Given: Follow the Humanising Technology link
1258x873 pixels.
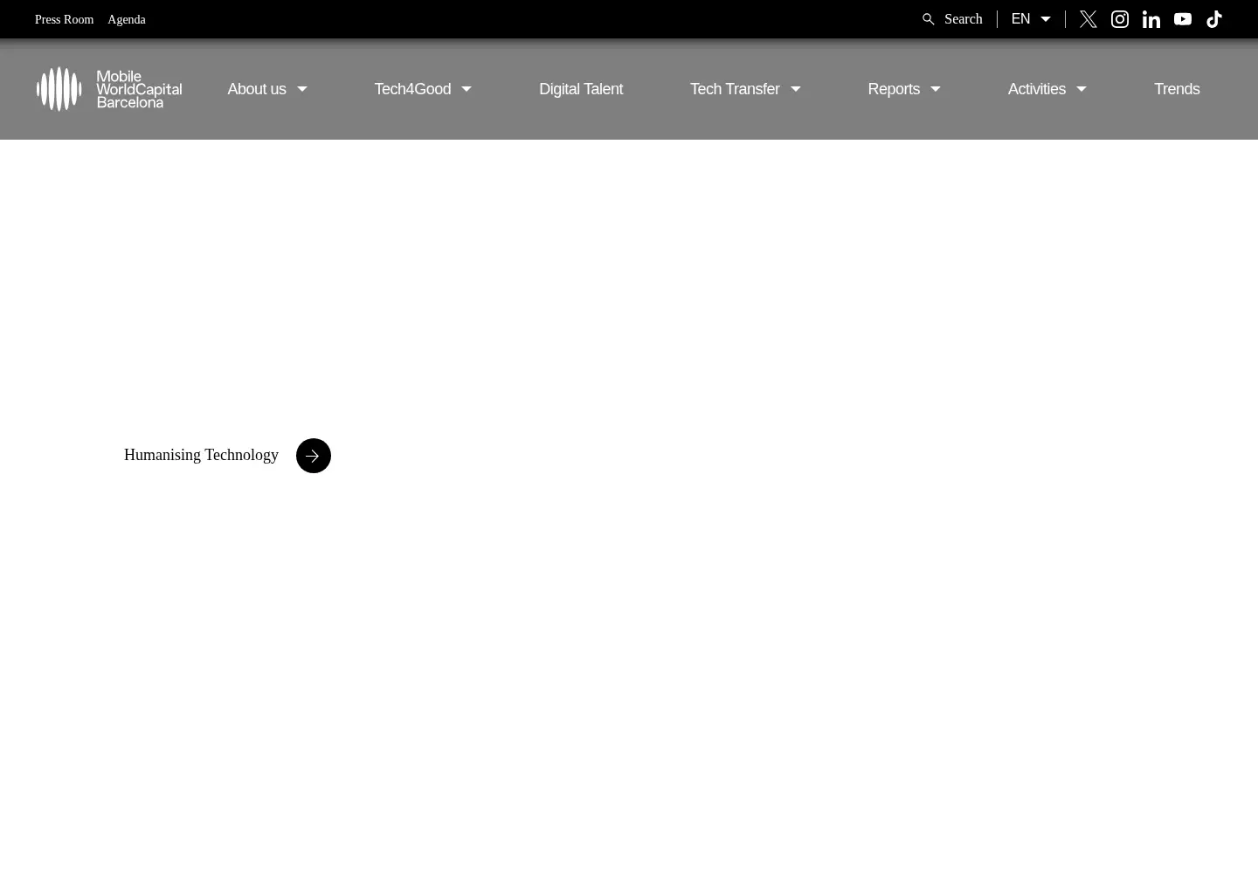Looking at the screenshot, I should pos(201,455).
